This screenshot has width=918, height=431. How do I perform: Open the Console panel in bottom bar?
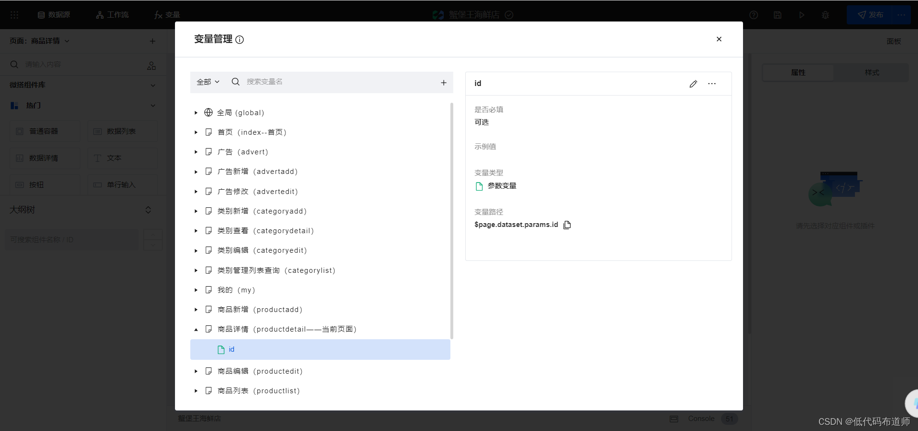(x=701, y=419)
